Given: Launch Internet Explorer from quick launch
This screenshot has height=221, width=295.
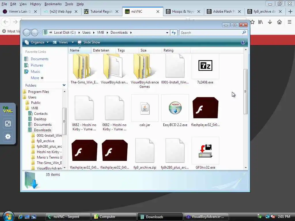Looking at the screenshot, I should pyautogui.click(x=20, y=217).
